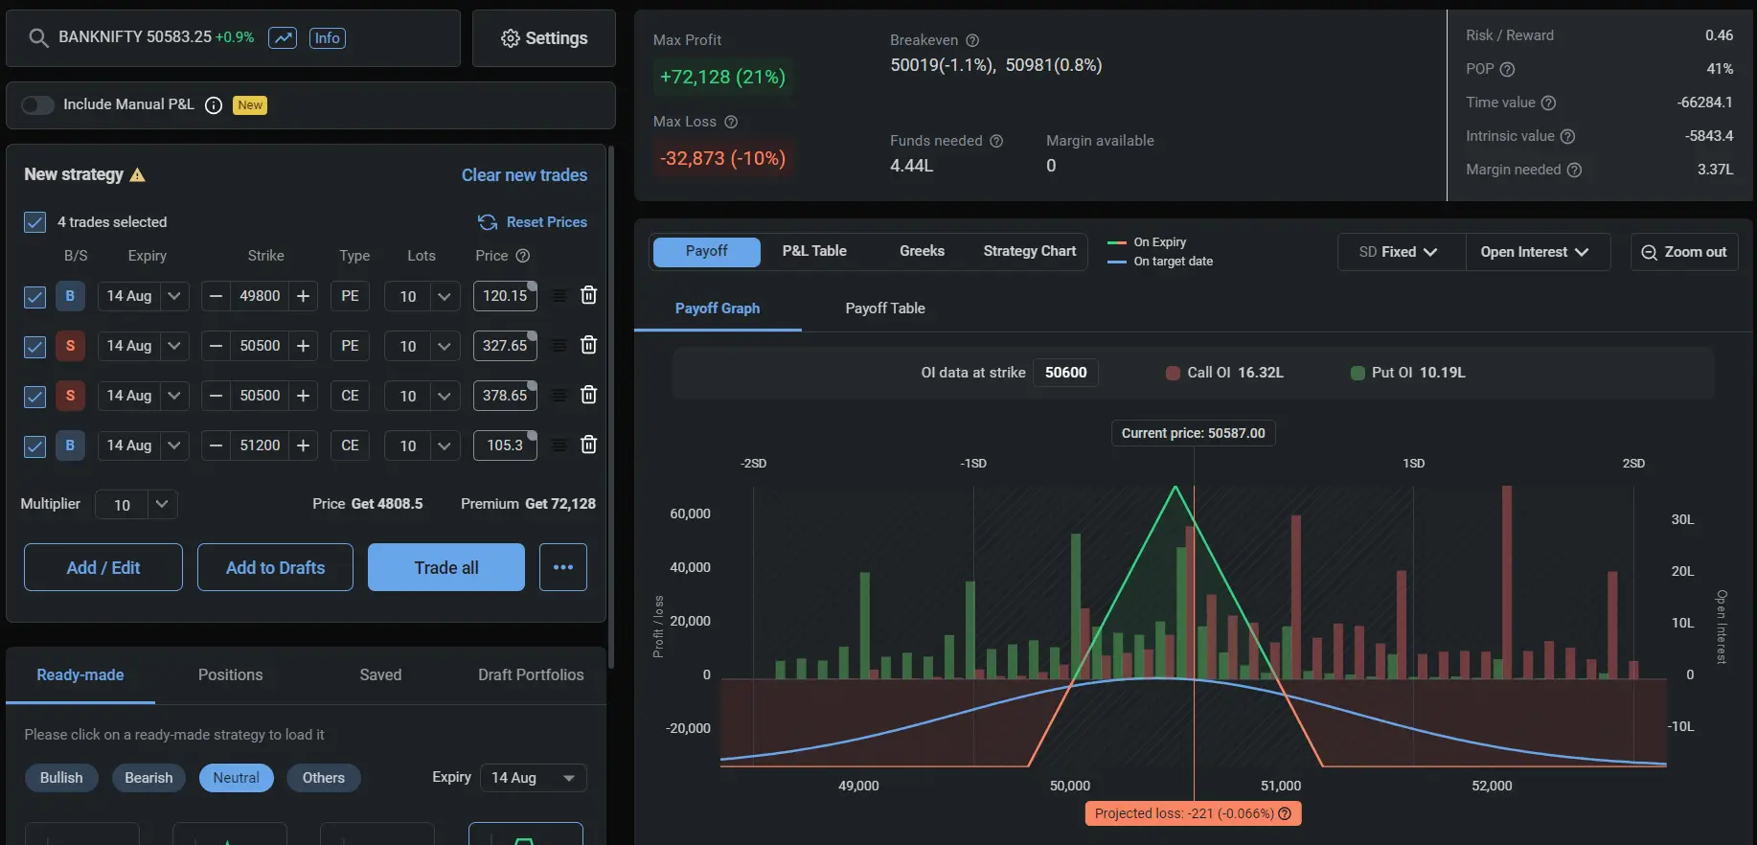Switch to Positions tab
This screenshot has width=1757, height=845.
point(230,675)
